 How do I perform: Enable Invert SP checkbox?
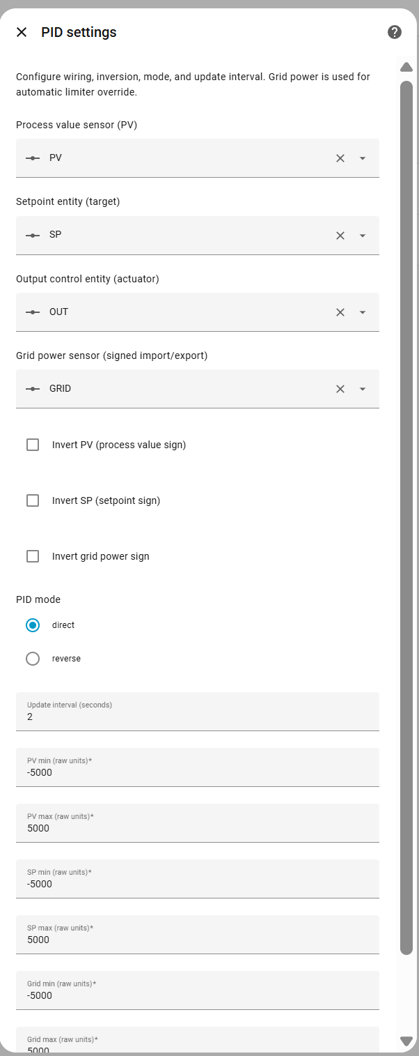point(33,500)
